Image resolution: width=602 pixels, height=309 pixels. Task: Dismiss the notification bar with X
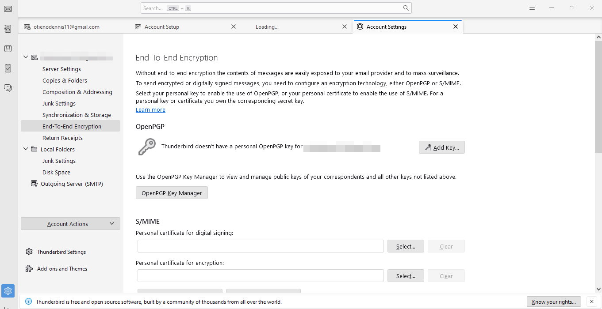pyautogui.click(x=592, y=302)
